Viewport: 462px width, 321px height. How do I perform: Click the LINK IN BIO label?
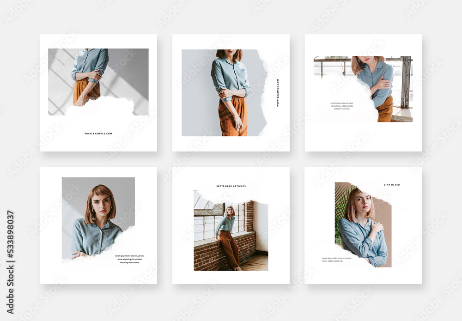click(x=392, y=185)
